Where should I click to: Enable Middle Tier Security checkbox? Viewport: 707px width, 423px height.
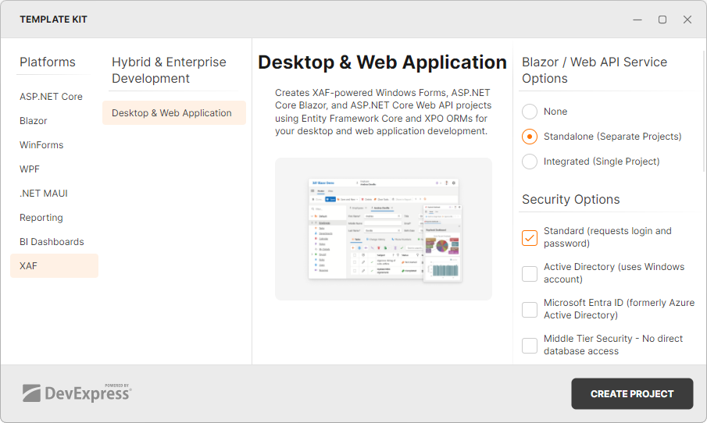(530, 346)
